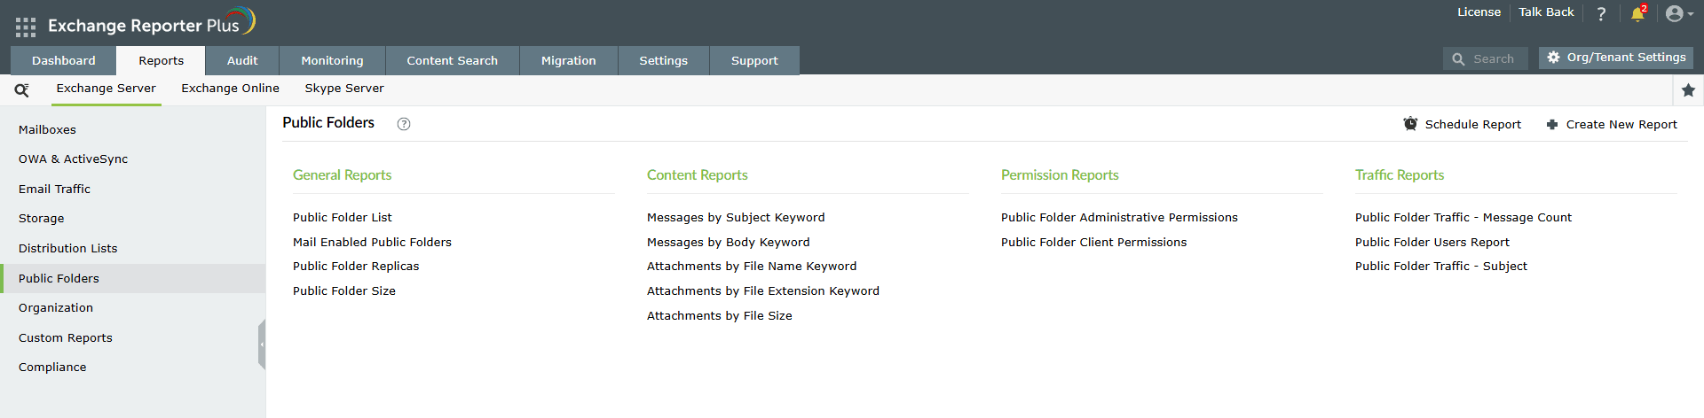The width and height of the screenshot is (1704, 418).
Task: Open the Content Search tab
Action: pos(452,61)
